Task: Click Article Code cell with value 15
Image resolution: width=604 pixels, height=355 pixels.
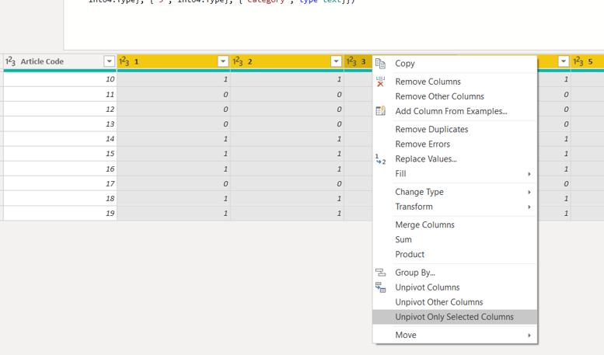Action: click(x=60, y=154)
